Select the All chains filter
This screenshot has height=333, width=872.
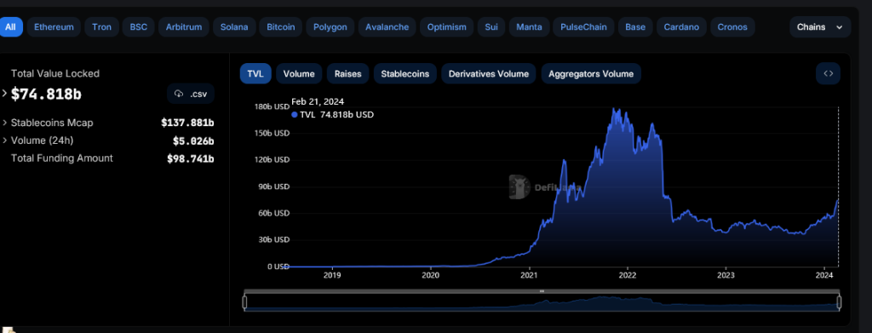tap(10, 26)
